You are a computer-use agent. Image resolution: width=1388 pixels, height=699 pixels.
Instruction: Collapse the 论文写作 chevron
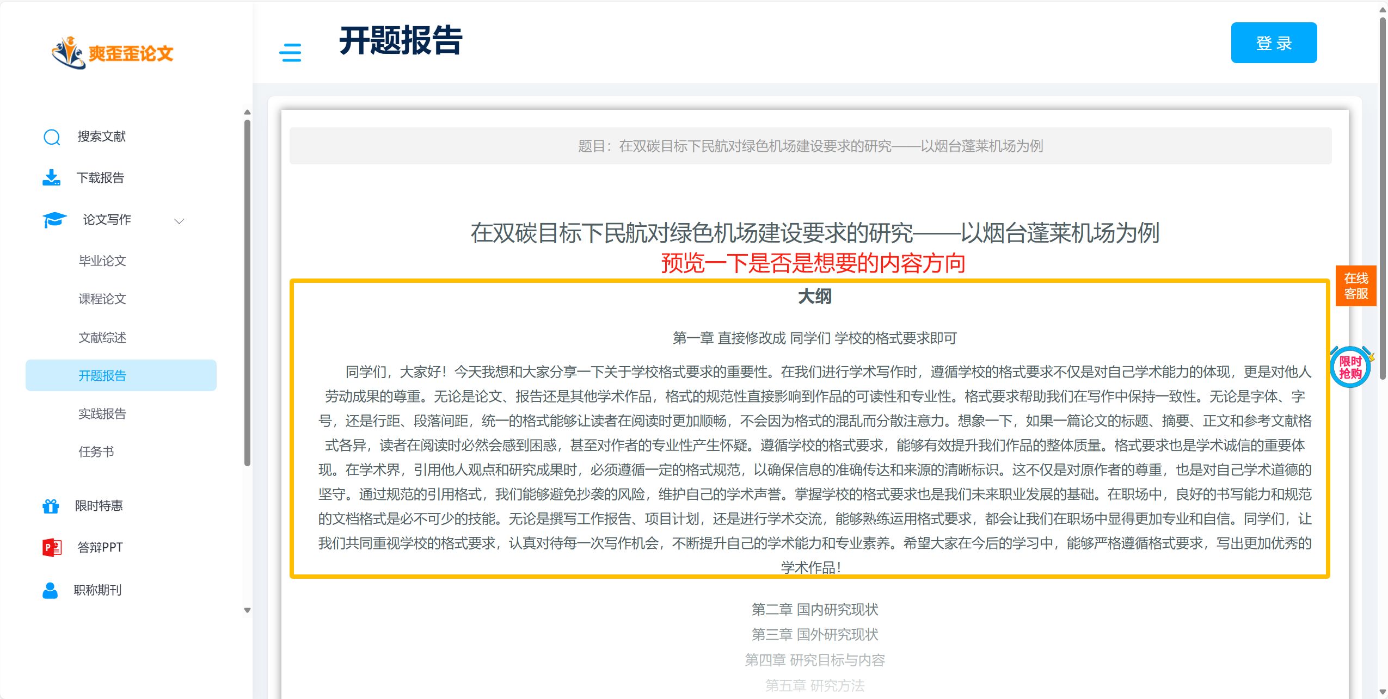[x=179, y=221]
